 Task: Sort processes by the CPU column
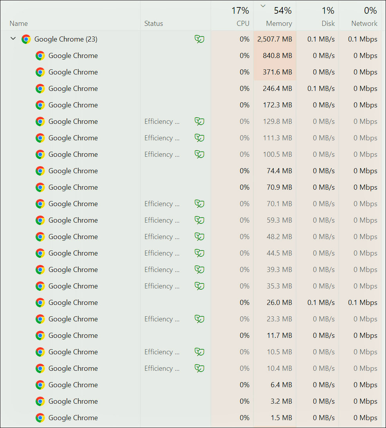tap(242, 24)
